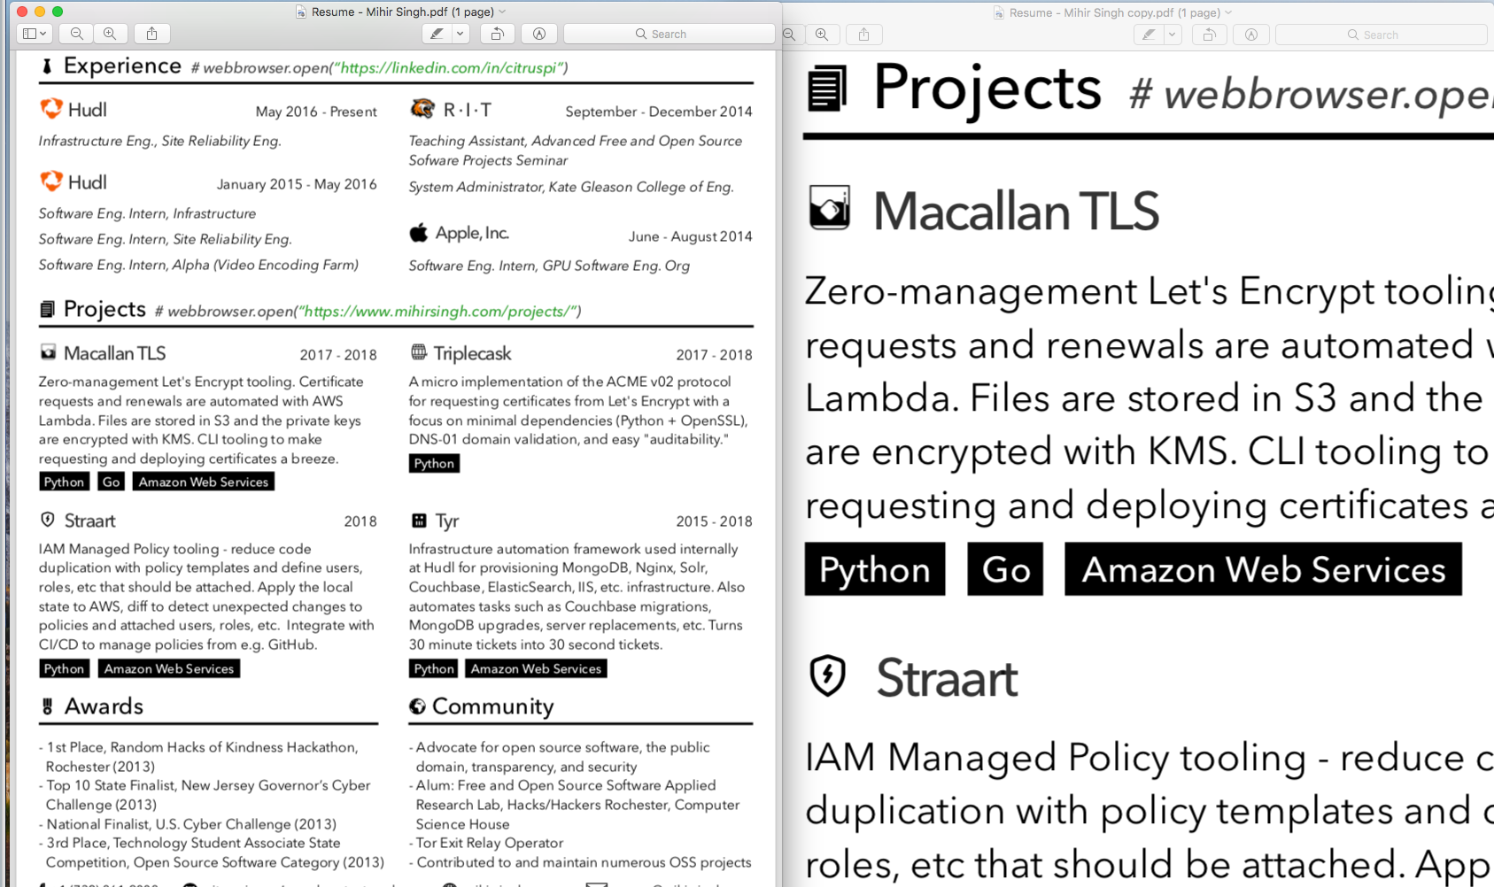This screenshot has width=1494, height=887.
Task: Click Python tag under Macallan TLS, front window
Action: pos(64,482)
